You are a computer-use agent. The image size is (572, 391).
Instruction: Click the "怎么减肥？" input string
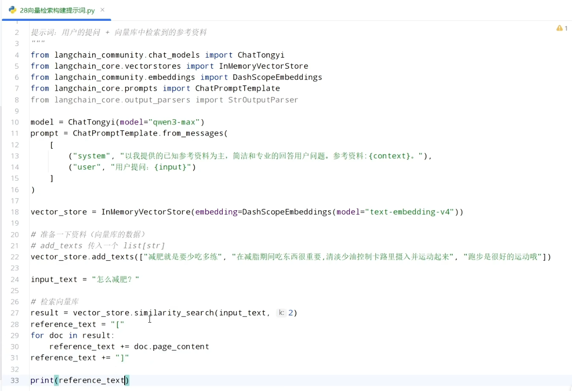pos(115,280)
